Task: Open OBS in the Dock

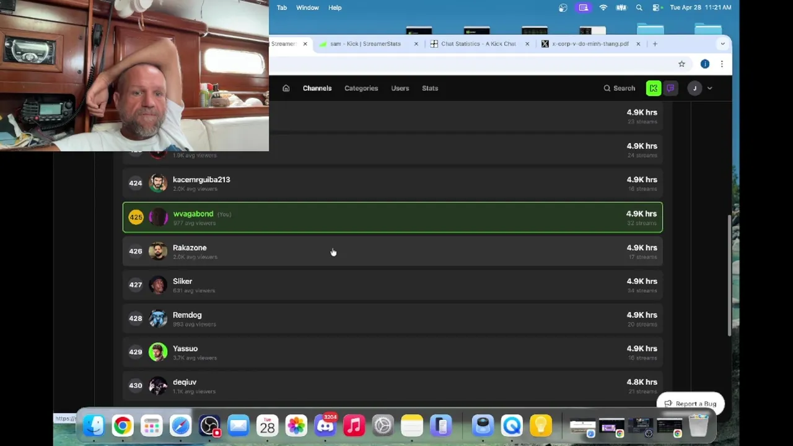Action: (x=209, y=426)
